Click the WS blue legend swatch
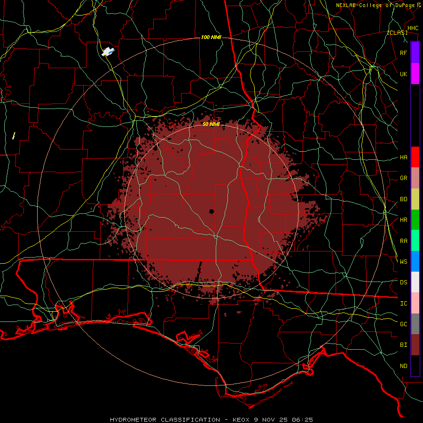Viewport: 423px width, 423px height. coord(415,261)
